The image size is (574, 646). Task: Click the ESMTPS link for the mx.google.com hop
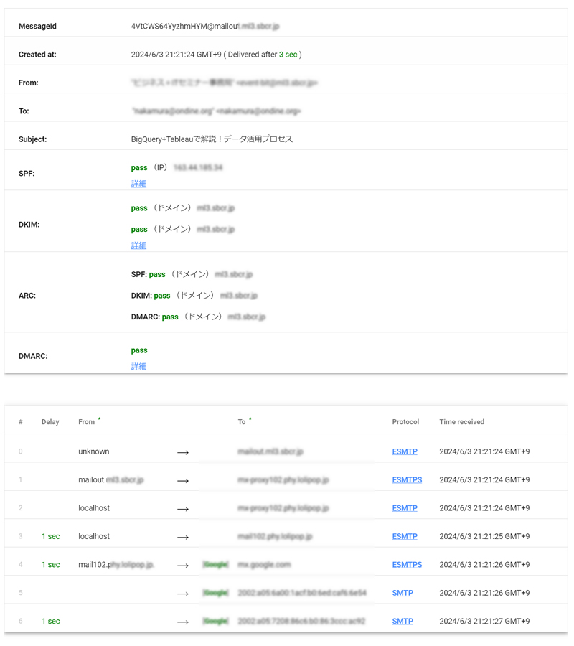(x=407, y=565)
